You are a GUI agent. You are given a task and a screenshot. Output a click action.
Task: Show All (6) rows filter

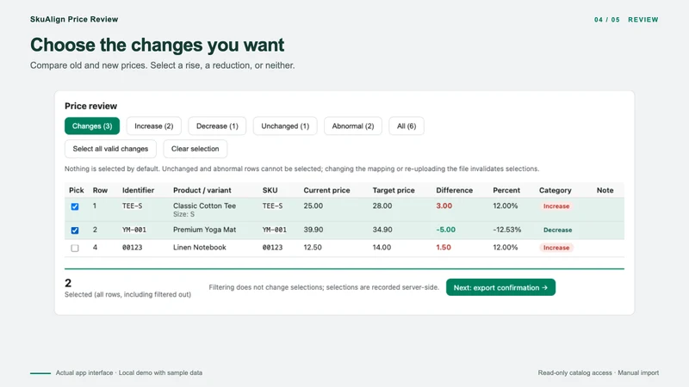(407, 126)
